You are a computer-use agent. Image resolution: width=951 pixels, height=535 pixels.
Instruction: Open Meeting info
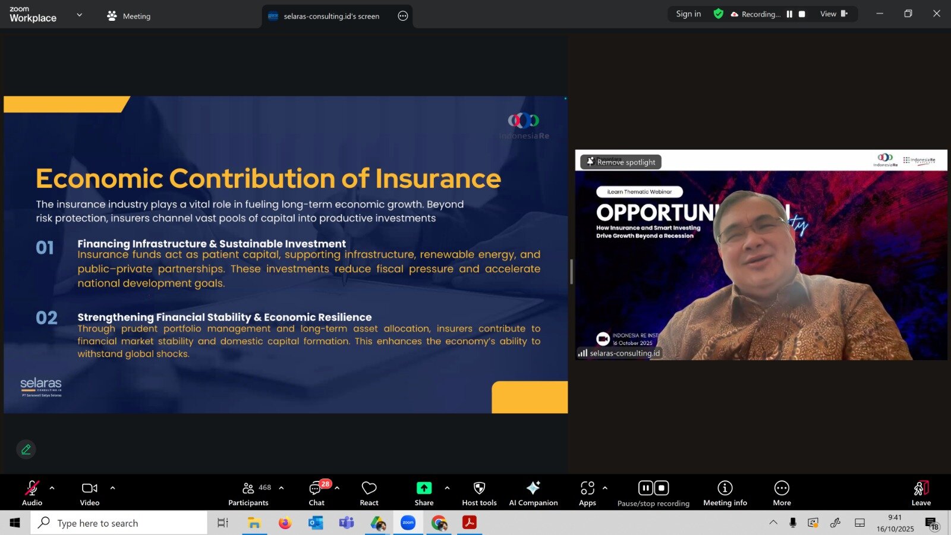click(x=725, y=493)
